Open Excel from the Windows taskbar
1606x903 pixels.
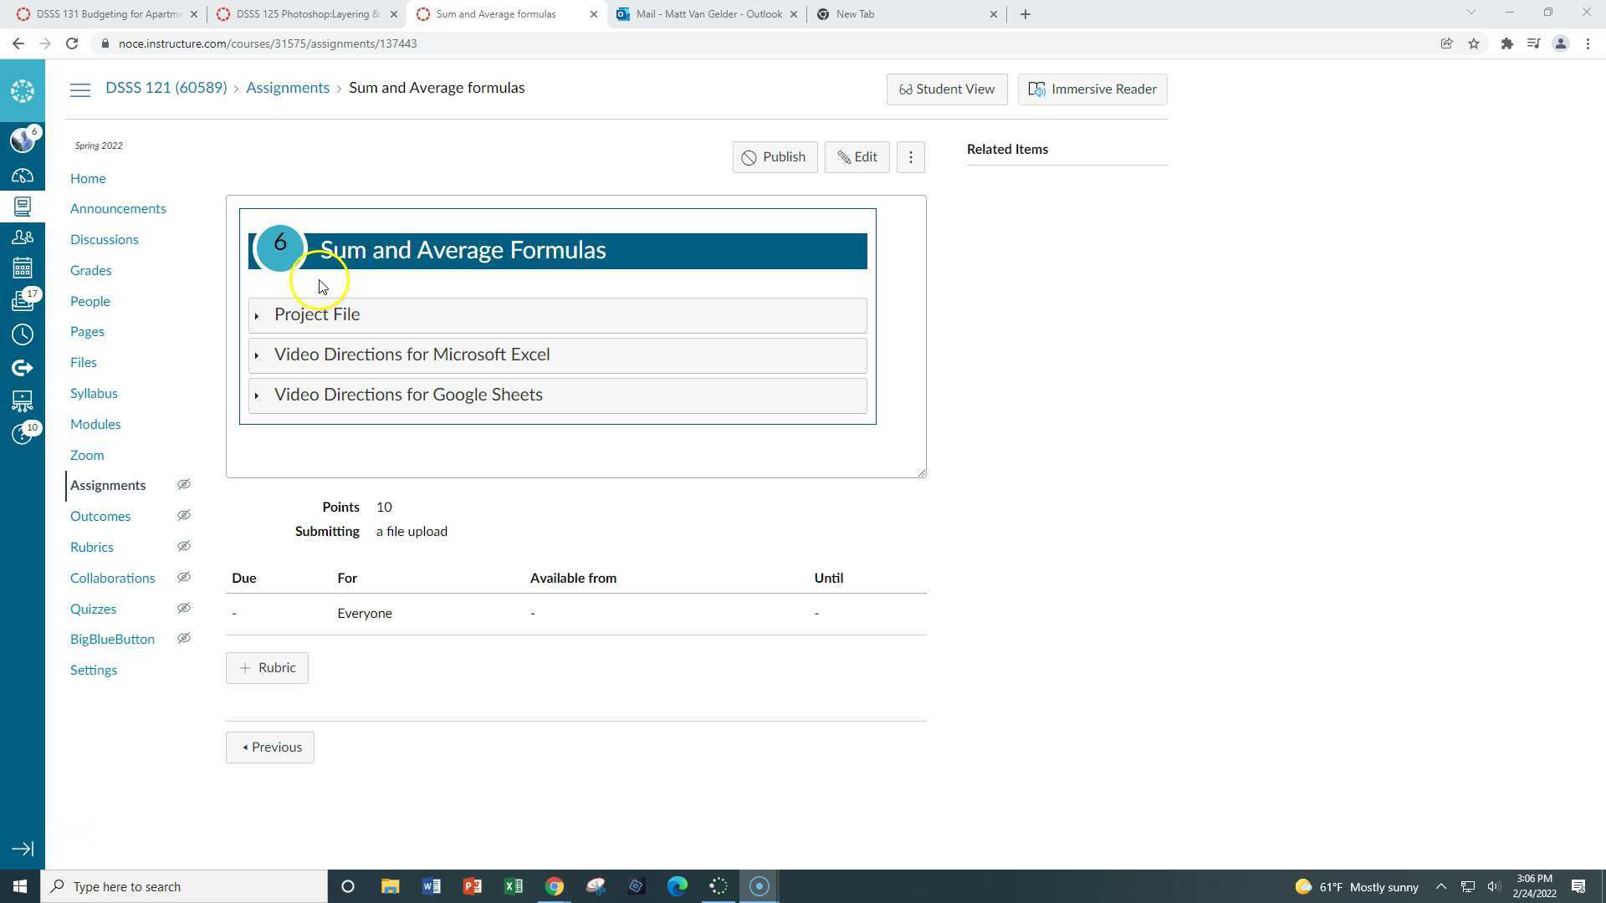pos(514,886)
